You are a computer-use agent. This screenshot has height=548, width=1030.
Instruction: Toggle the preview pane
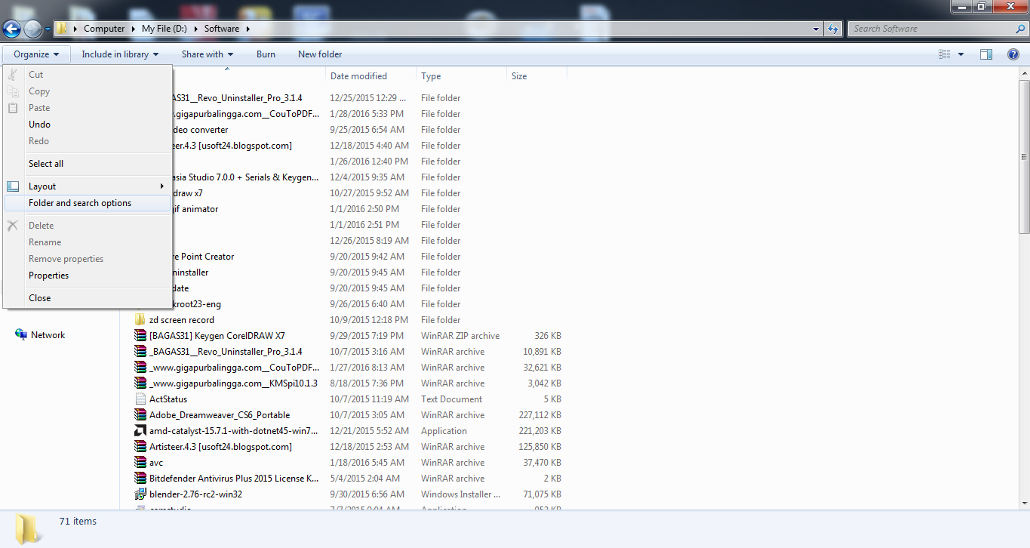coord(986,54)
